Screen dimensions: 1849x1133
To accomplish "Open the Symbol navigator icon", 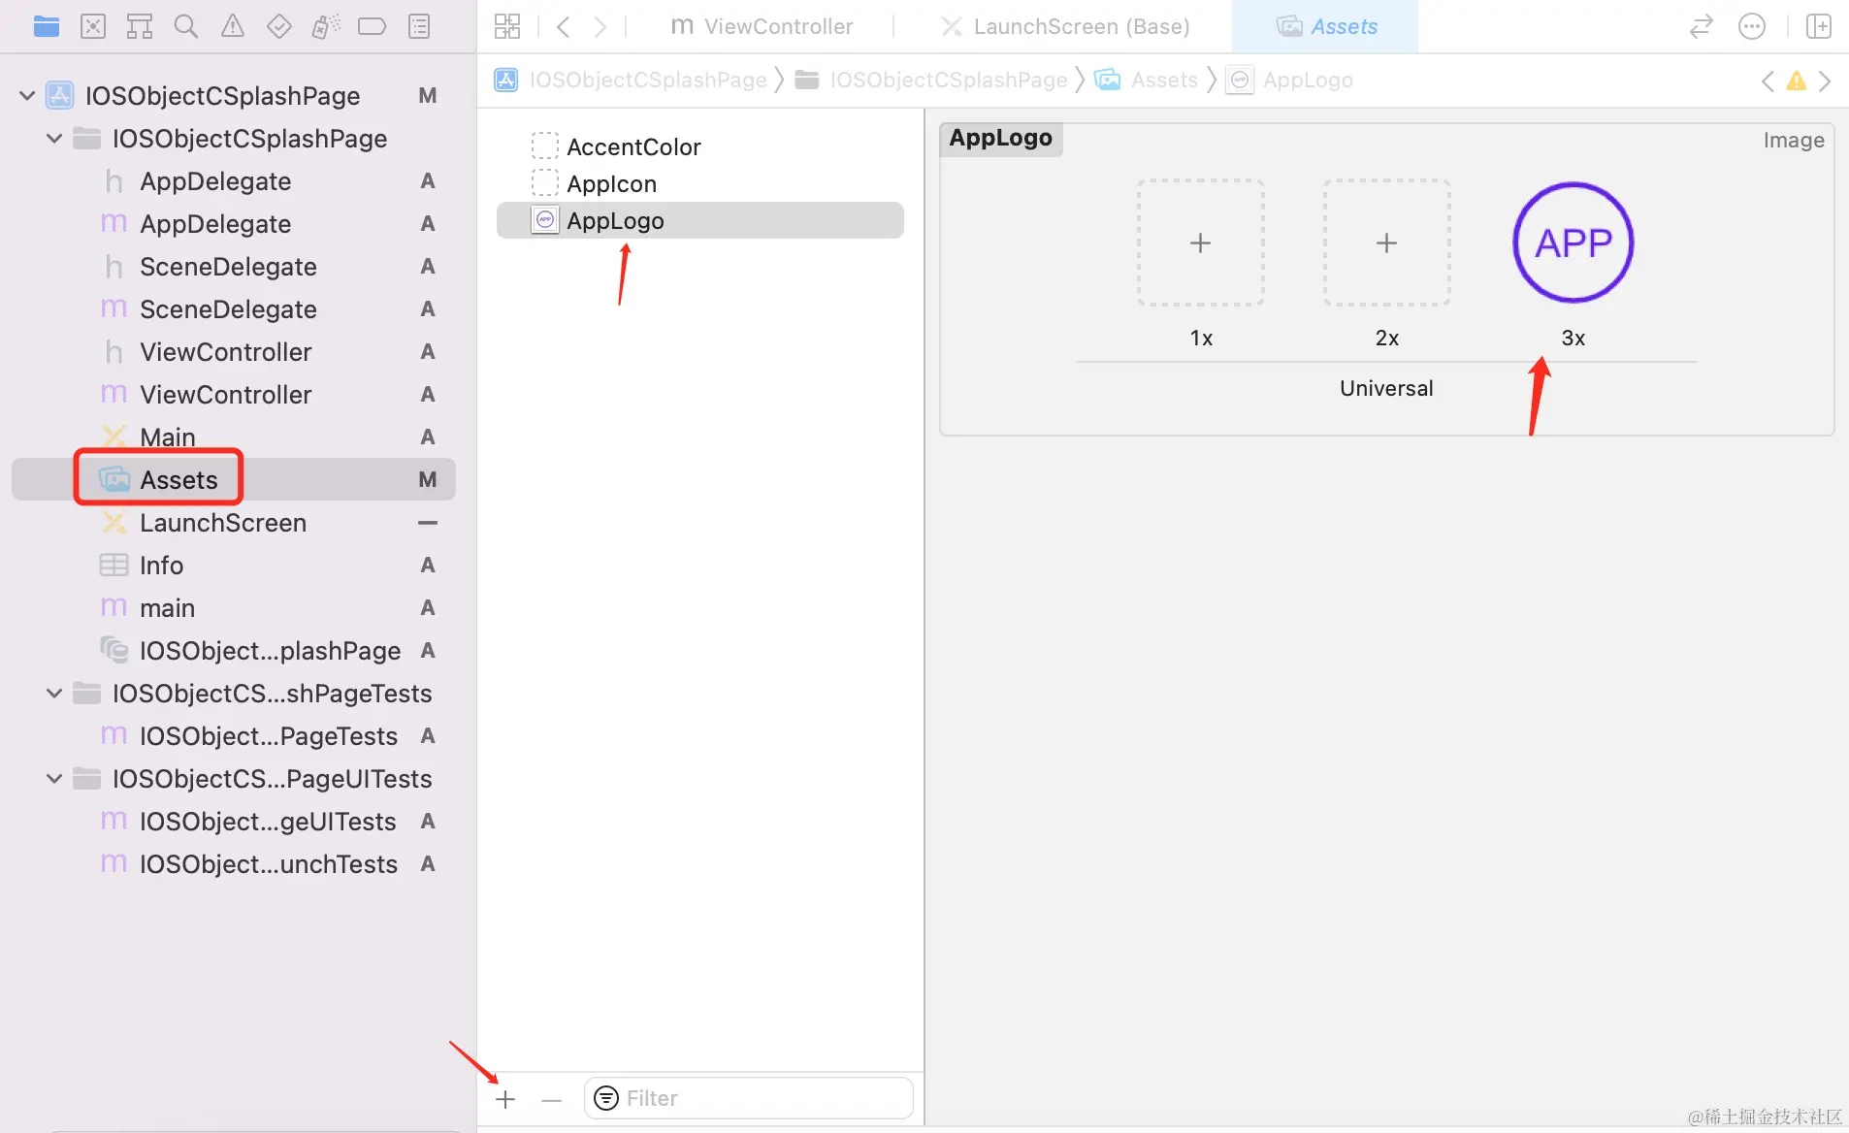I will click(140, 26).
